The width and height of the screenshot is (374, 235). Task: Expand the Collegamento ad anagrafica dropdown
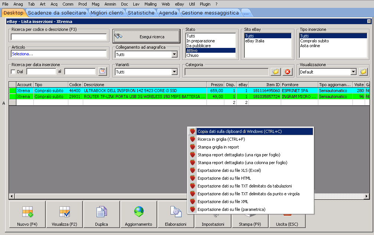174,55
